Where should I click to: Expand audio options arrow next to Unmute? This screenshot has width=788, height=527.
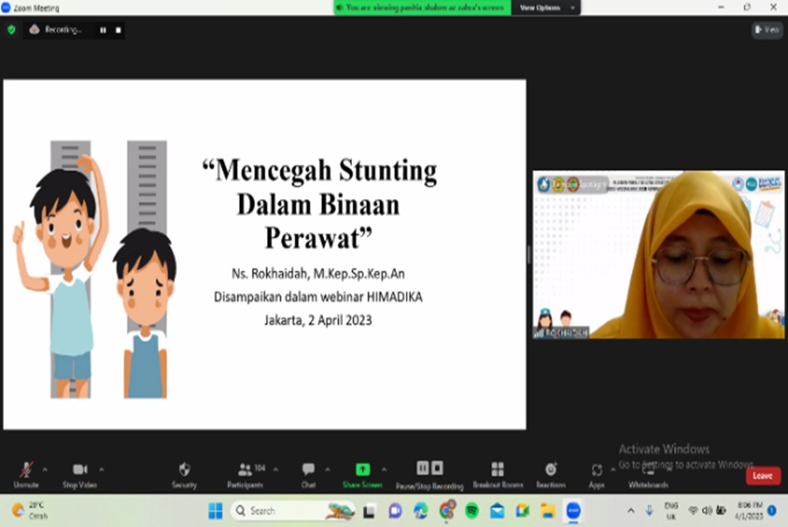(45, 469)
